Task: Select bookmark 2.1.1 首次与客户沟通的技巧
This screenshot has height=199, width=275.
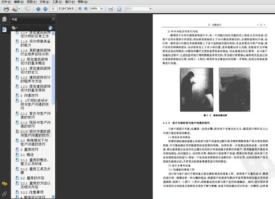Action: click(x=36, y=115)
